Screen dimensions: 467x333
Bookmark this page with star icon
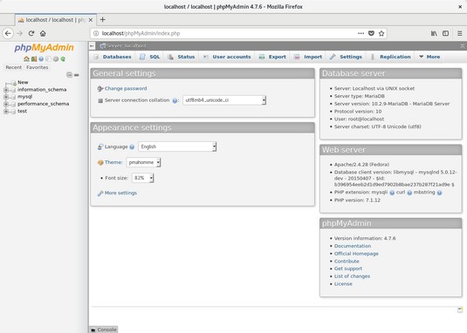coord(381,33)
